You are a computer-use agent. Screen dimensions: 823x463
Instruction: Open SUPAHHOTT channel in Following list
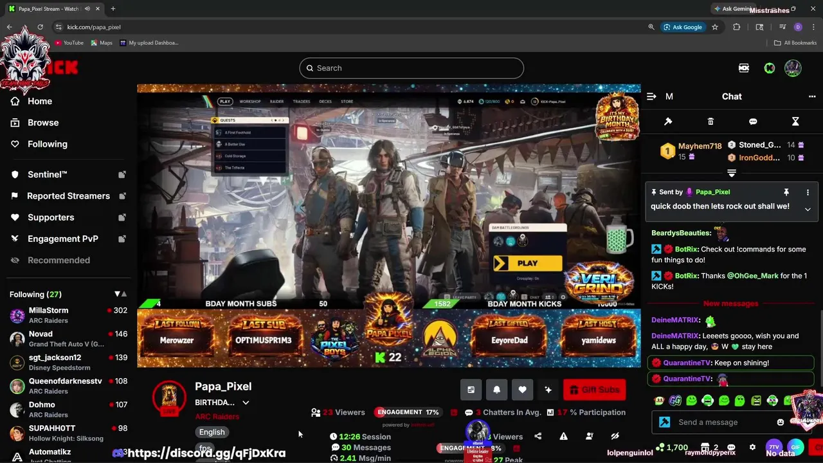[68, 433]
